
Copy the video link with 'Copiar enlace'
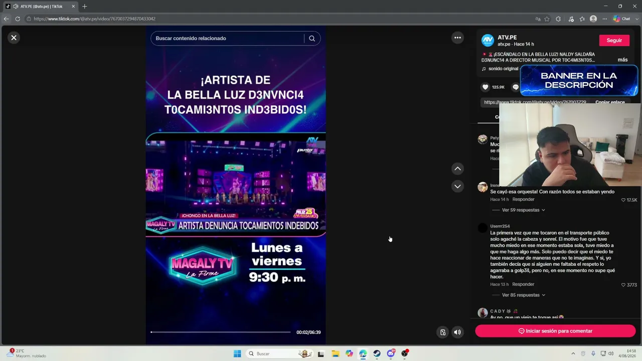coord(610,102)
